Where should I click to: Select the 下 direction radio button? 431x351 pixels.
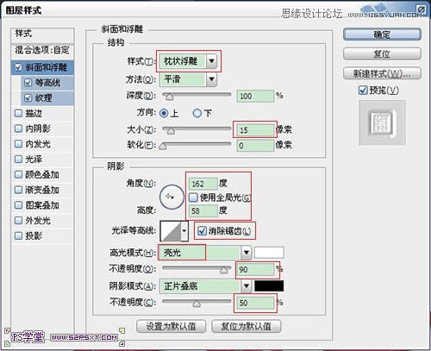197,113
